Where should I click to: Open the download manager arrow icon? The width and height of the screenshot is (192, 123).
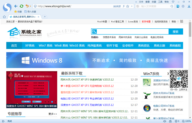(189, 6)
